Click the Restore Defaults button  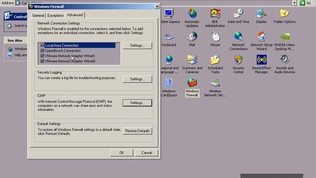(x=137, y=131)
